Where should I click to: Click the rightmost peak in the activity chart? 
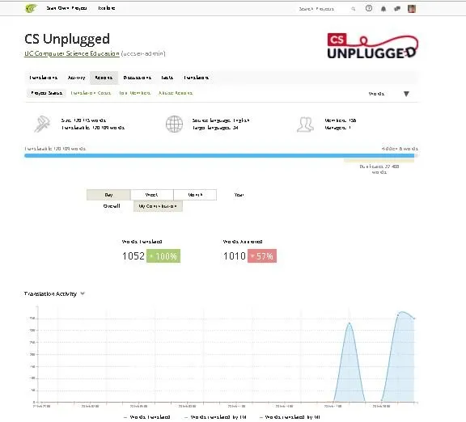402,312
